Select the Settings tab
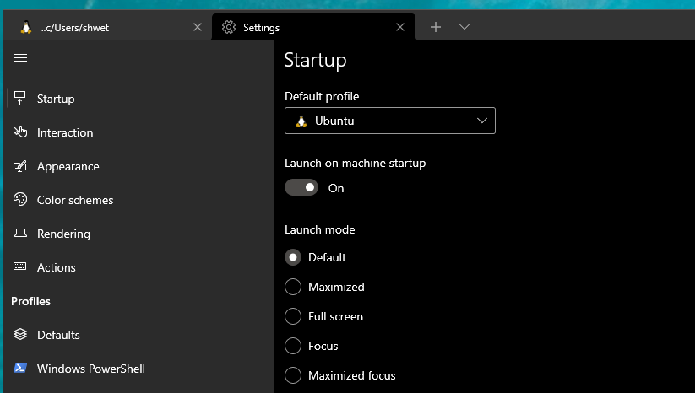This screenshot has width=695, height=393. click(304, 27)
